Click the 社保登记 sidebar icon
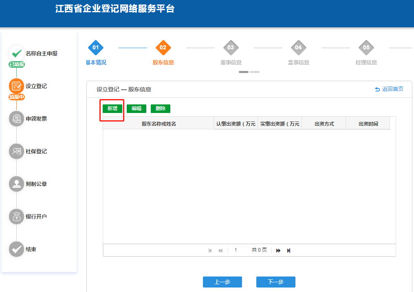The height and width of the screenshot is (292, 414). [17, 151]
